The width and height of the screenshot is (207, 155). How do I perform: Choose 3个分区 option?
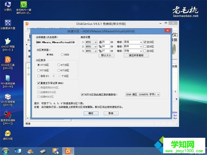(x=43, y=65)
